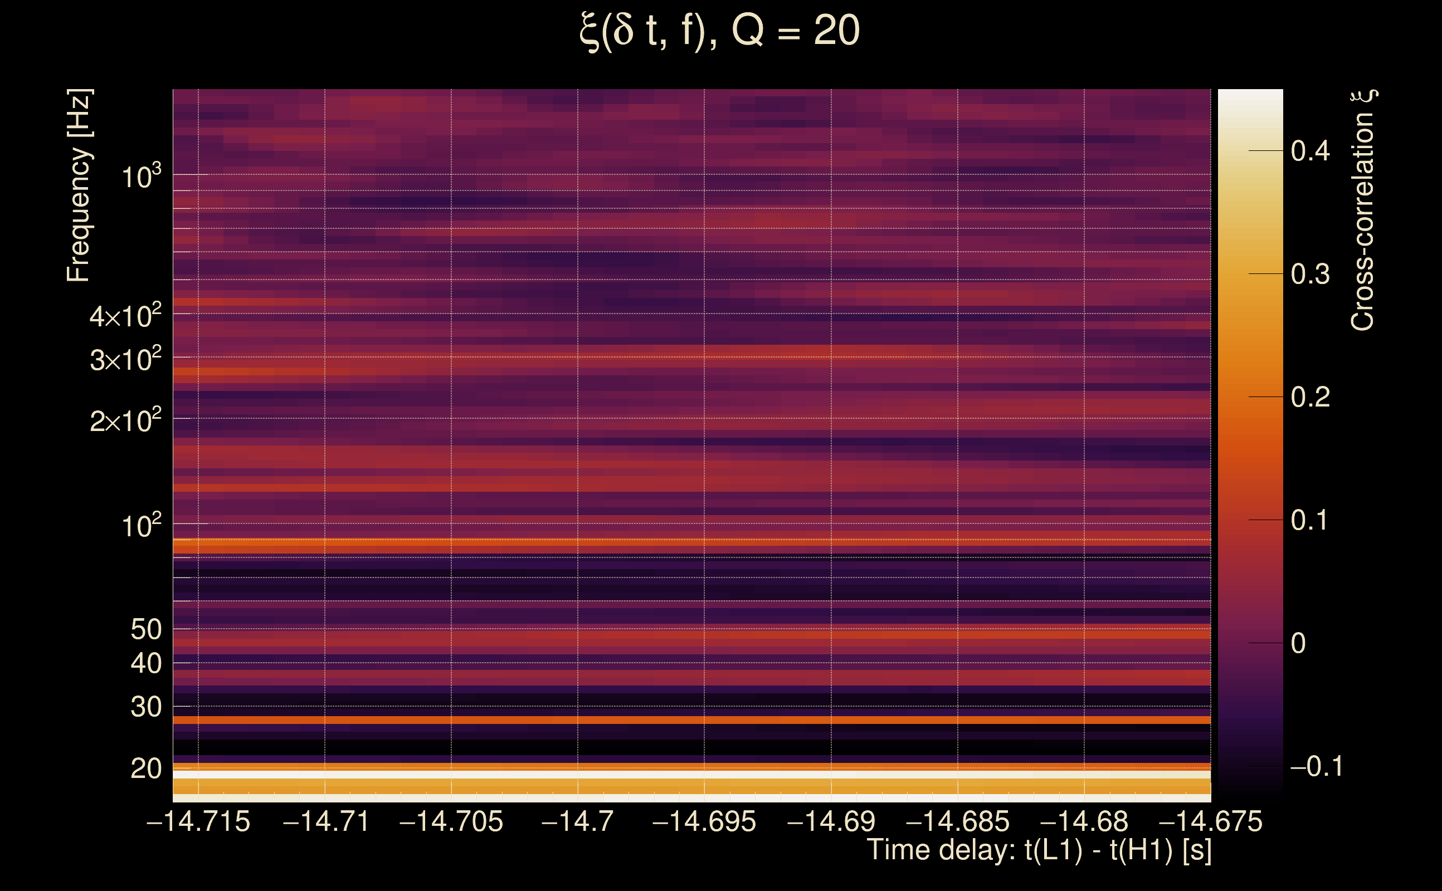
Task: Click the 20 Hz frequency tick label
Action: click(x=145, y=768)
